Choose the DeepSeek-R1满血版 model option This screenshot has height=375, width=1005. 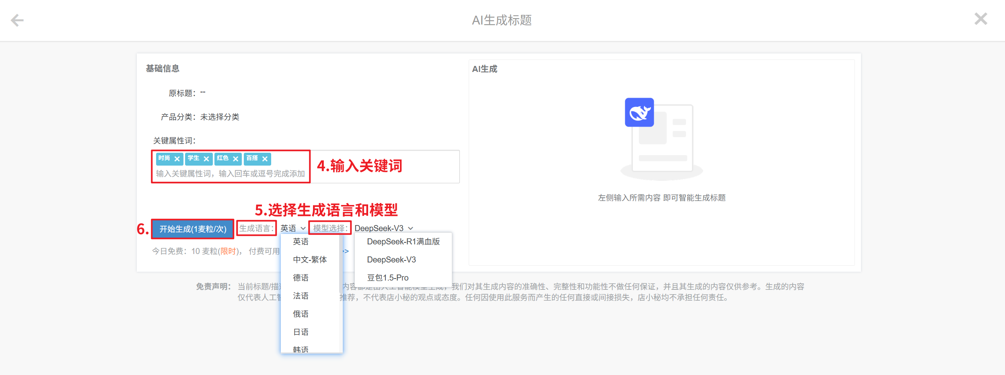pos(403,242)
